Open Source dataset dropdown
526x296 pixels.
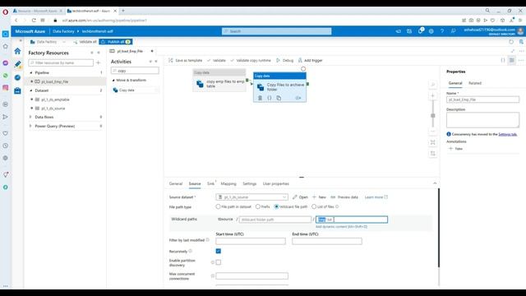click(252, 197)
